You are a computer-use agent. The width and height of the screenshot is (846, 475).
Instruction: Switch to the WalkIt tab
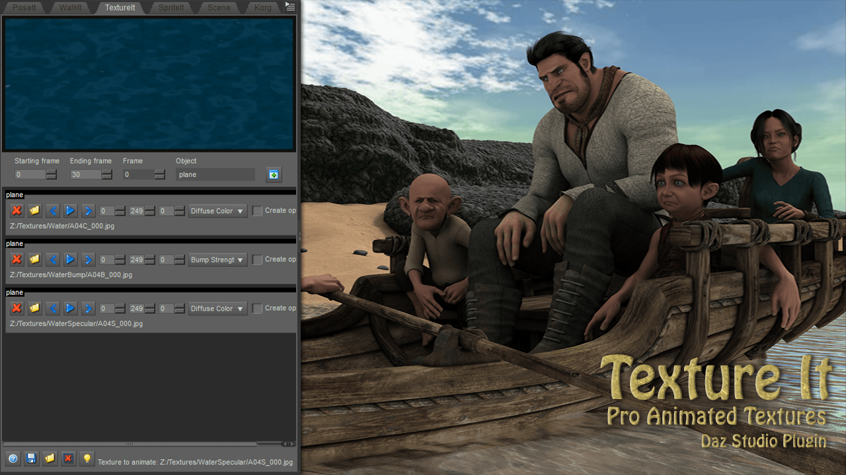[x=71, y=8]
